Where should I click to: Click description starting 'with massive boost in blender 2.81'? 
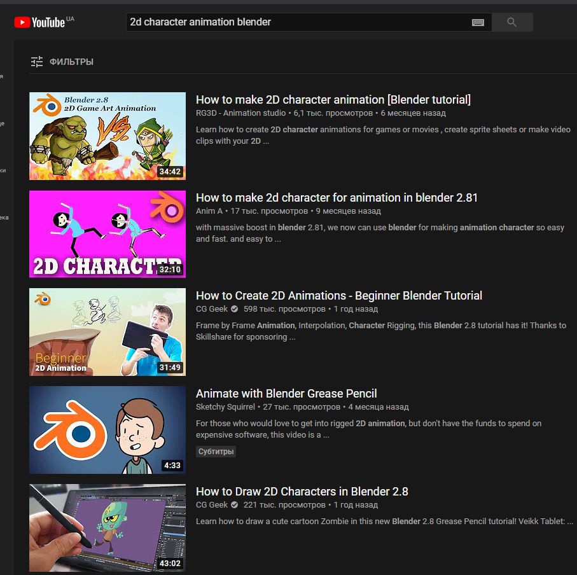click(x=380, y=233)
